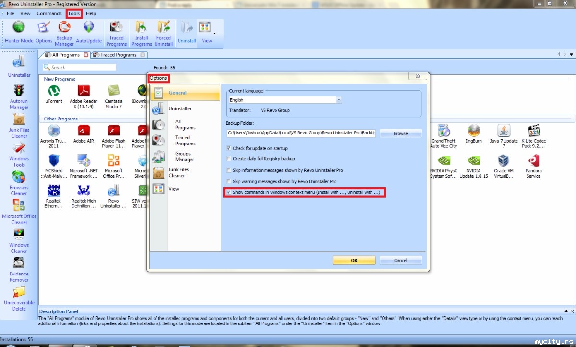The height and width of the screenshot is (347, 576).
Task: Open Windows Tools in the sidebar
Action: (x=19, y=155)
